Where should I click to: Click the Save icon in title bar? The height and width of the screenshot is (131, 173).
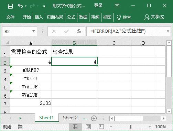point(10,6)
